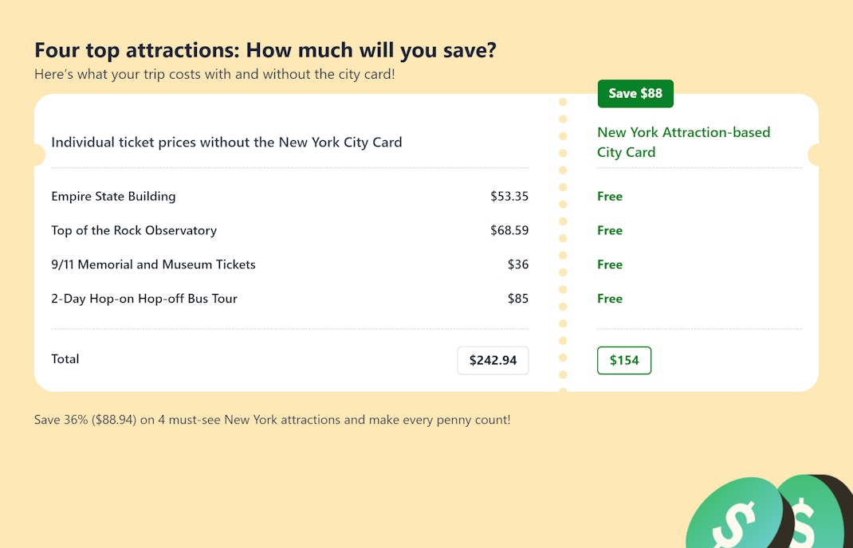Select the $36 memorial ticket price
853x548 pixels.
(x=518, y=264)
